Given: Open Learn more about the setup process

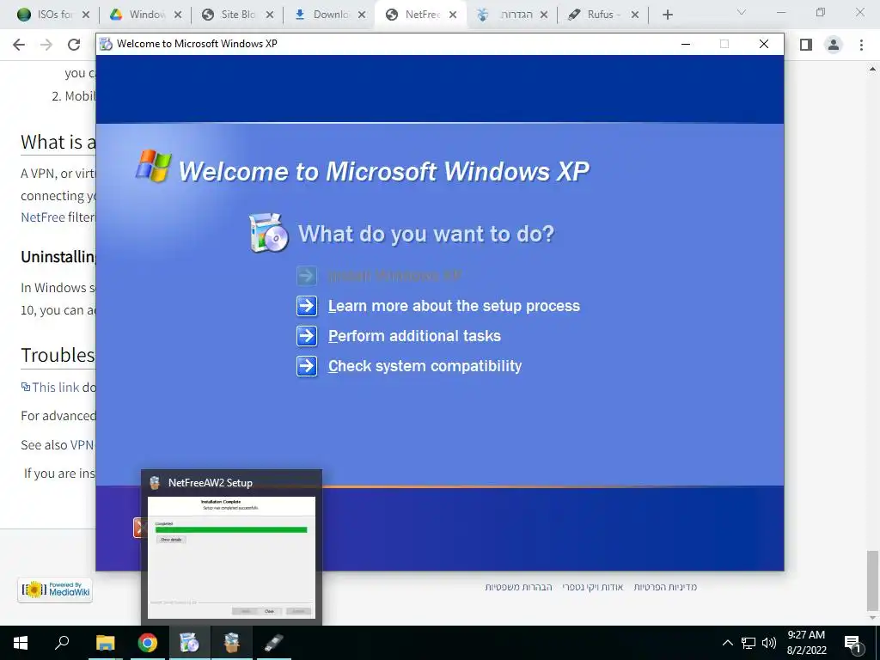Looking at the screenshot, I should [x=454, y=306].
